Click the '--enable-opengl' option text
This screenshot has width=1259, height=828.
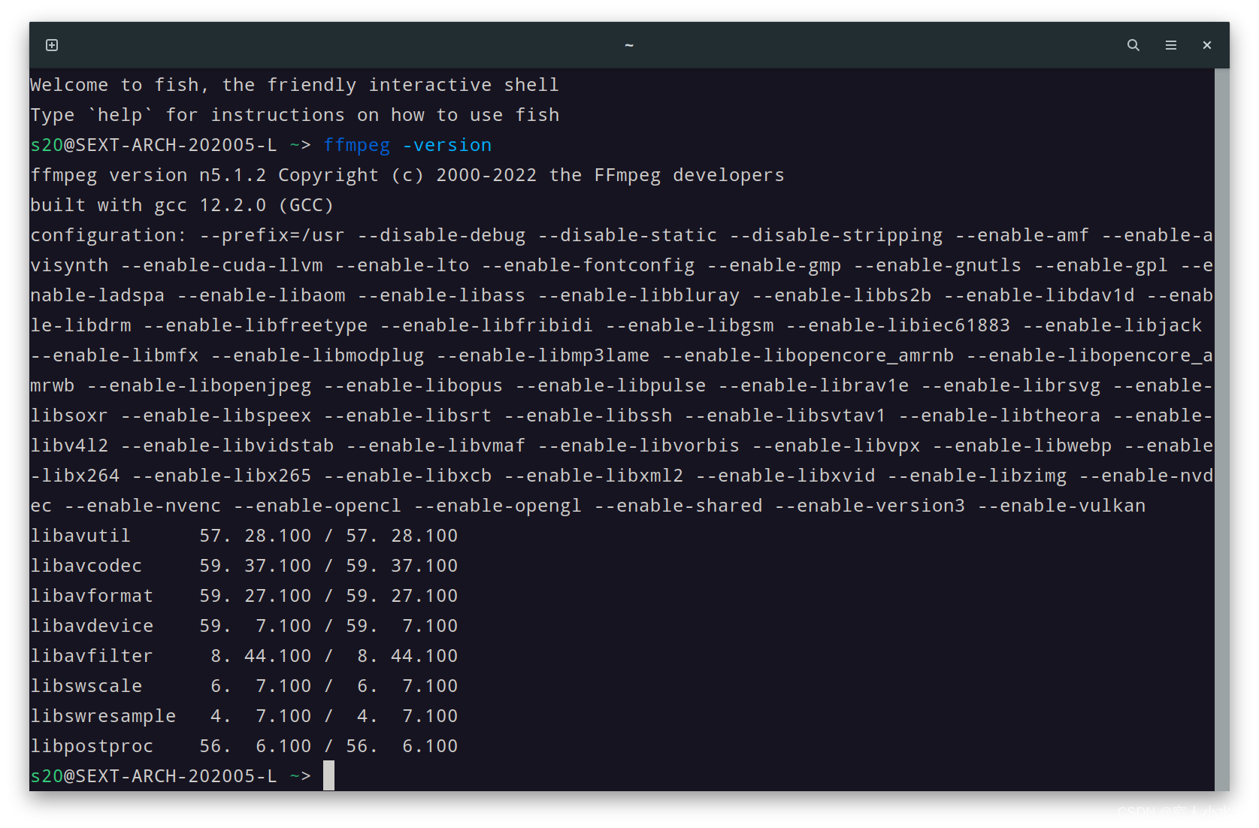(x=498, y=506)
